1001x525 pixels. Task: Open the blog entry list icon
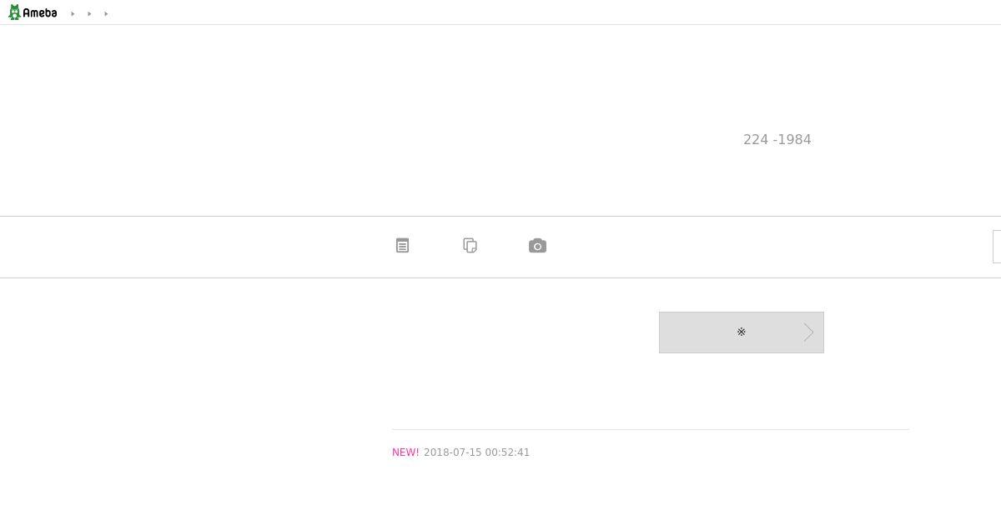(x=402, y=246)
